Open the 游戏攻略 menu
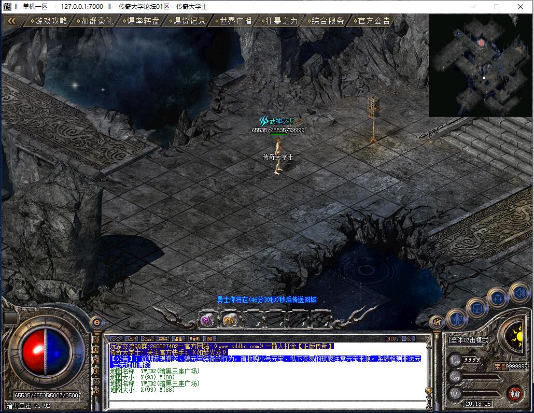 (x=49, y=21)
